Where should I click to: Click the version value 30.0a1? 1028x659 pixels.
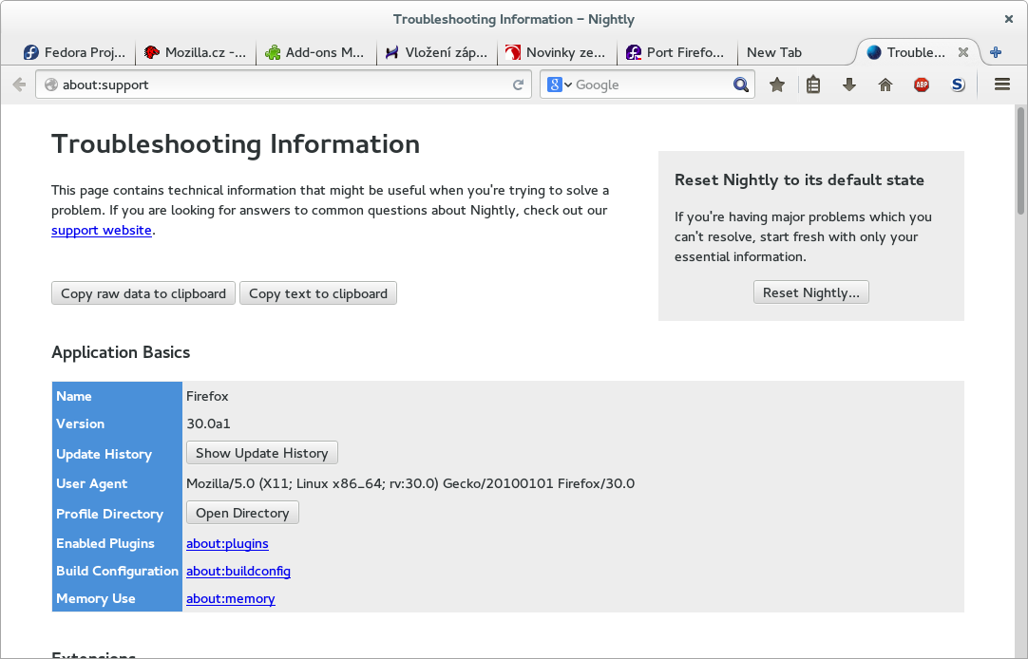tap(208, 424)
